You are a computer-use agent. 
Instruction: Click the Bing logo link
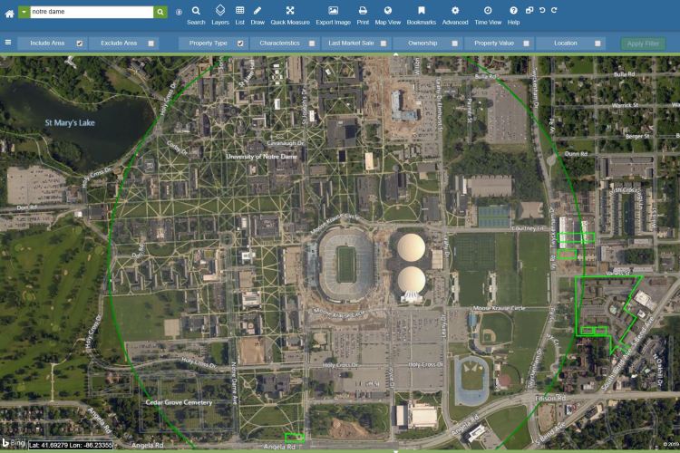(14, 443)
